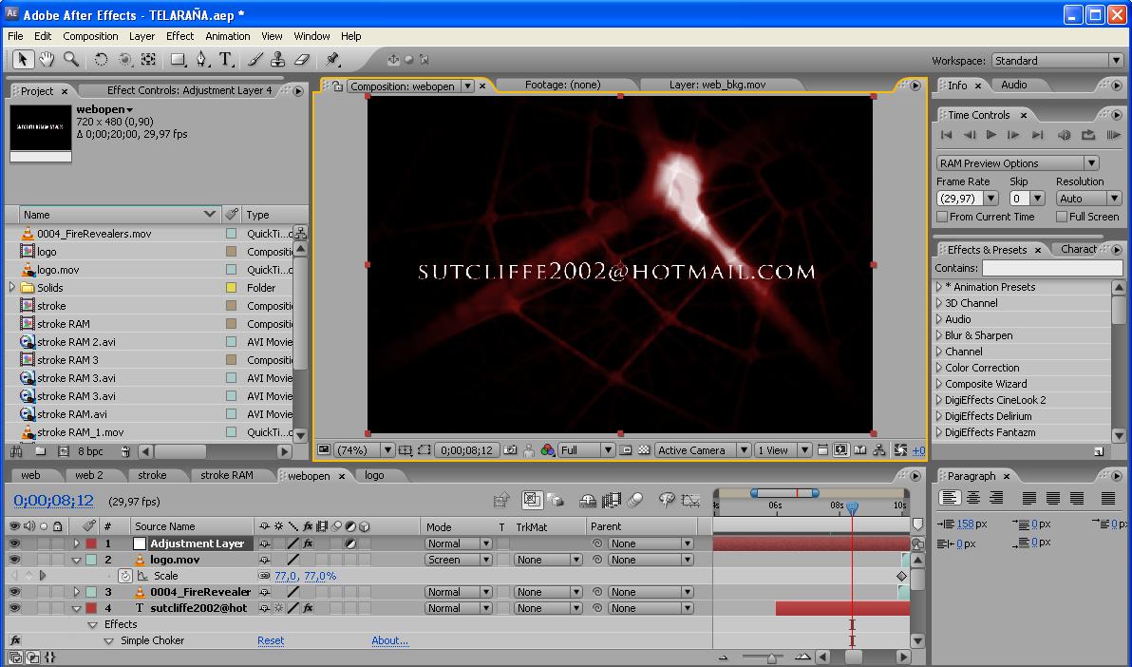Click the current time indicator in timeline
The width and height of the screenshot is (1132, 667).
point(852,508)
